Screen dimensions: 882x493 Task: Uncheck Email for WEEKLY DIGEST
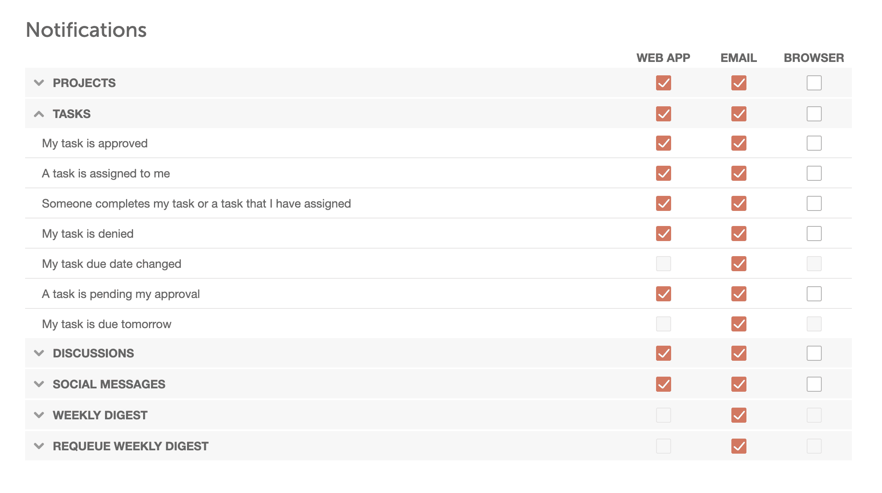click(739, 415)
